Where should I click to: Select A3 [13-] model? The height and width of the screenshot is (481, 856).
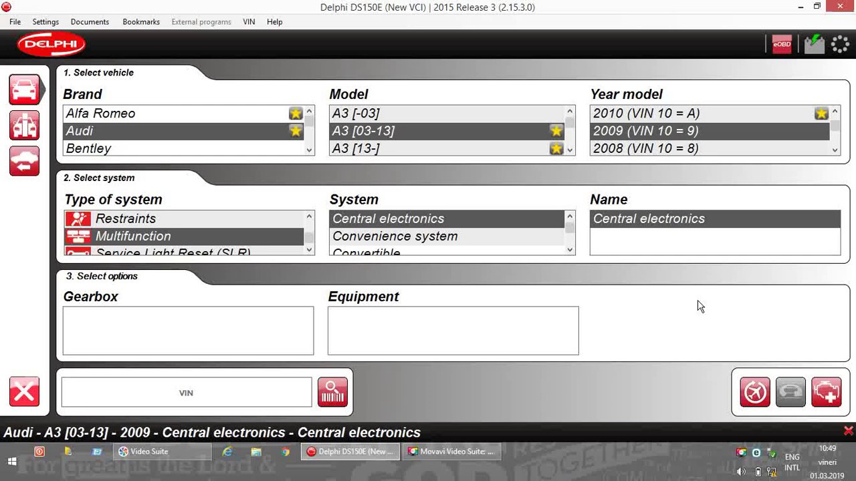pyautogui.click(x=447, y=148)
